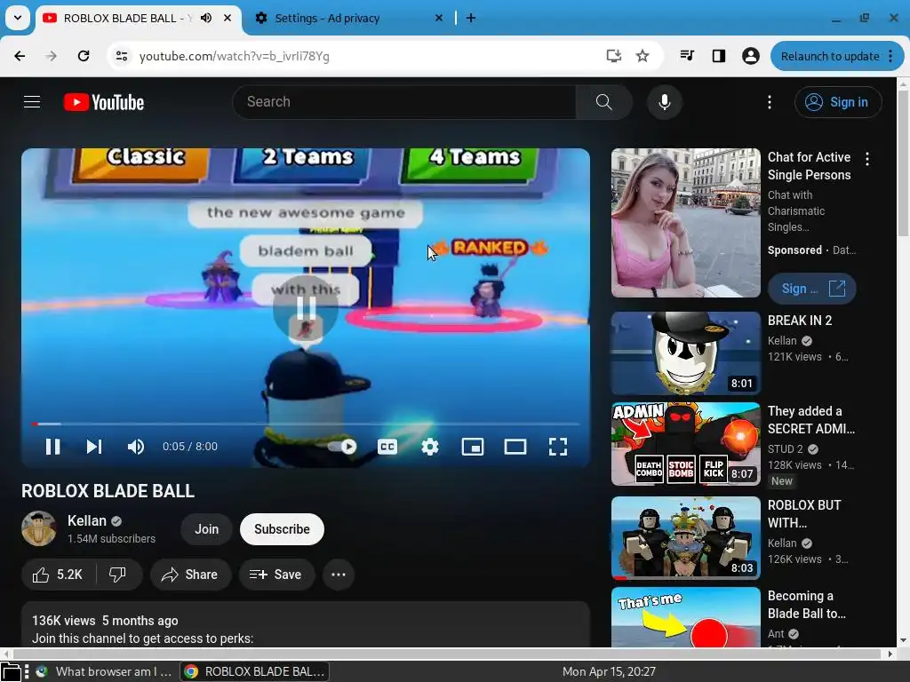Open the taskbar files icon

click(10, 671)
